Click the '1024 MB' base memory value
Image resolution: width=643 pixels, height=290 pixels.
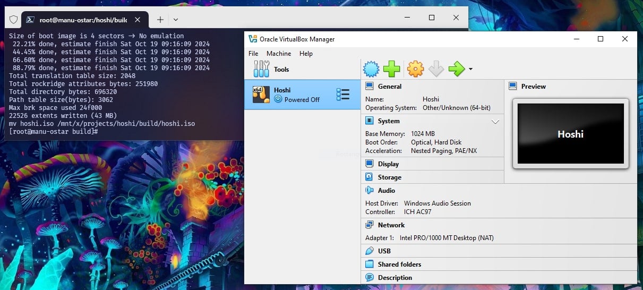pos(423,134)
